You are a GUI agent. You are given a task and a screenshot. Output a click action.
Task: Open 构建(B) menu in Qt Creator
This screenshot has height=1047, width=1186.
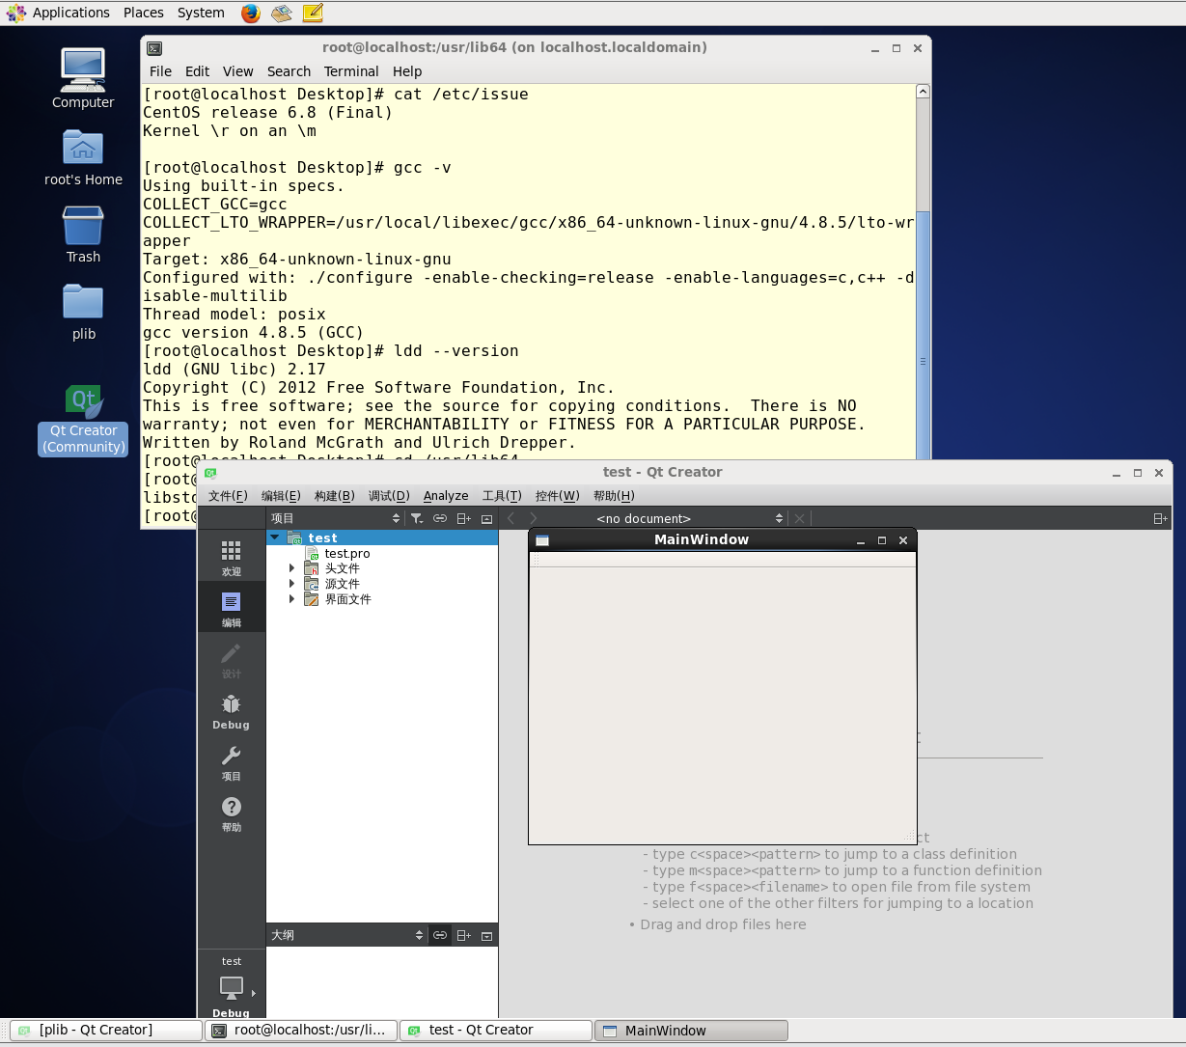[335, 495]
